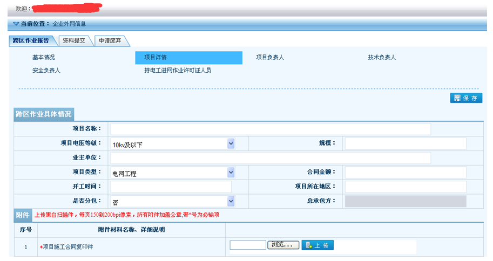
Task: Click the 保存 button
Action: (466, 98)
